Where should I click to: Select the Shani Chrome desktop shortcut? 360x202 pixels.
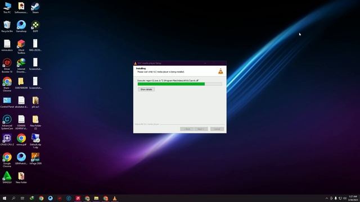(x=7, y=84)
